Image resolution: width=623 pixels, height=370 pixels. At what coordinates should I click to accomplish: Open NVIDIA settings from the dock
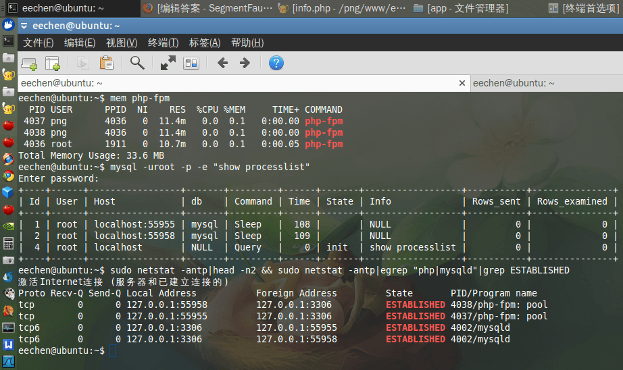click(x=8, y=226)
